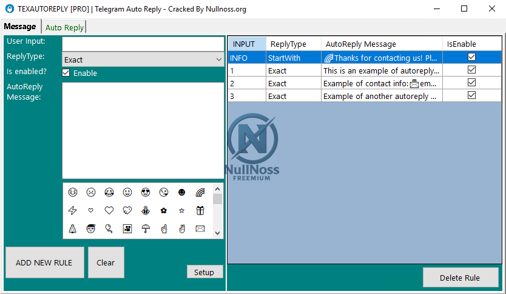
Task: Click the TEXAUTOREPLY app icon in title bar
Action: coord(10,9)
